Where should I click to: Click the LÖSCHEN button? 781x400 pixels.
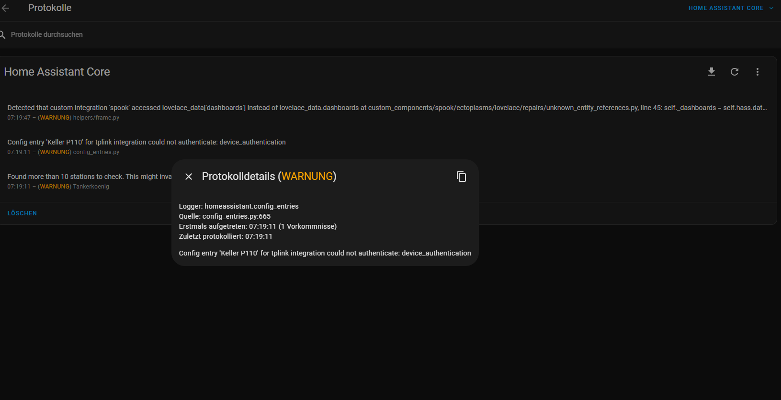[x=22, y=213]
